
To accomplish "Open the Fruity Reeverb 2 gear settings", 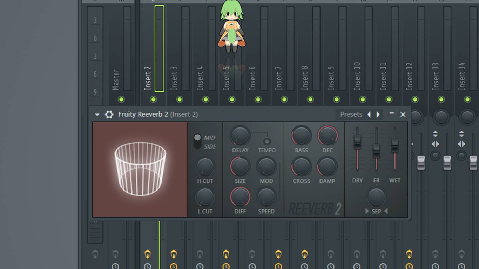I will click(x=109, y=115).
